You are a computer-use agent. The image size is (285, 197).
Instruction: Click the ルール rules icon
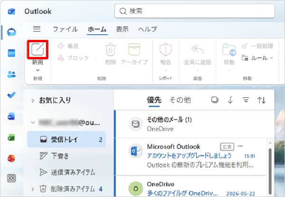[245, 58]
